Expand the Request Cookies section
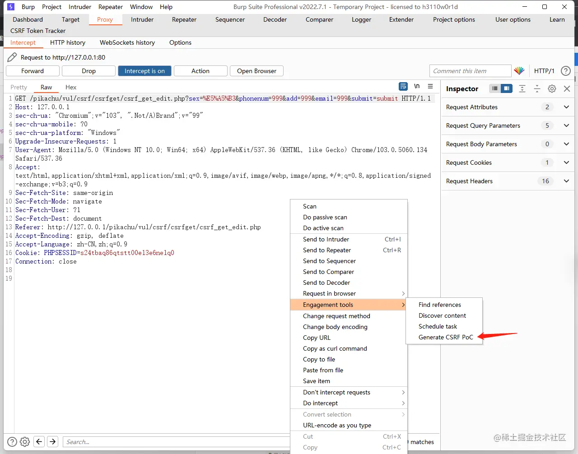The width and height of the screenshot is (578, 454). [x=566, y=162]
